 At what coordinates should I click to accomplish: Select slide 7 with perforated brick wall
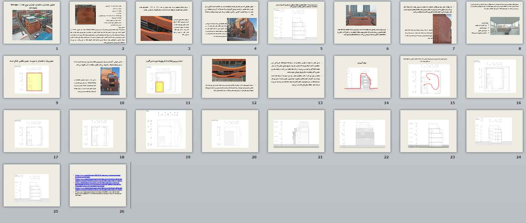click(428, 23)
